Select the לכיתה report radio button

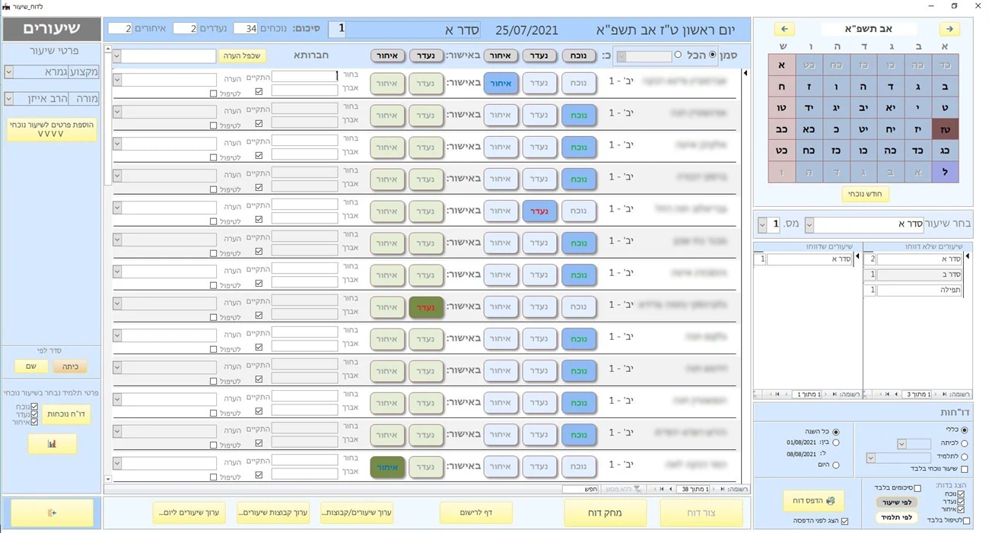click(x=965, y=443)
